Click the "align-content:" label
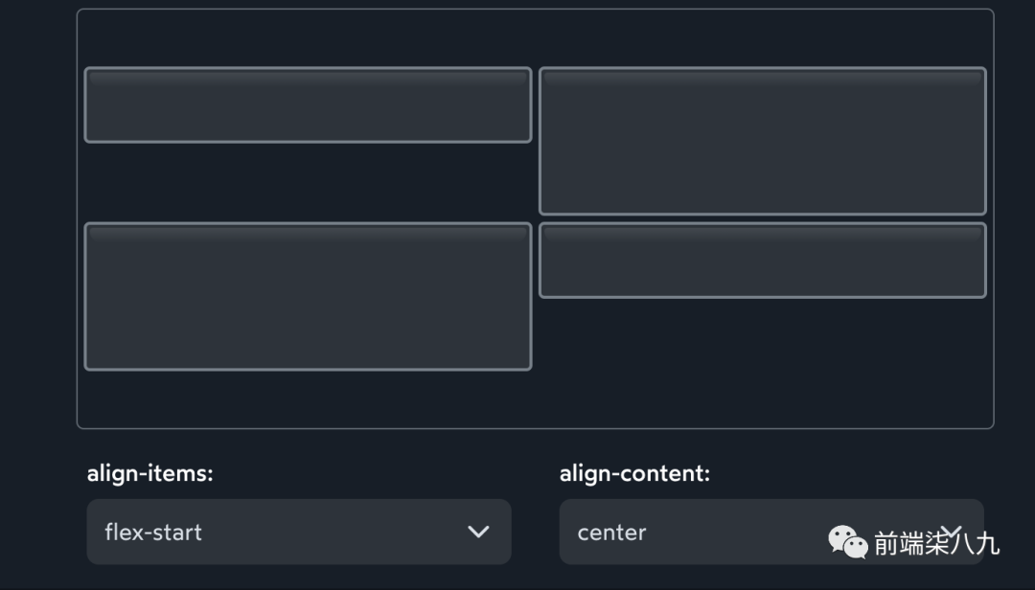The image size is (1035, 590). (634, 473)
